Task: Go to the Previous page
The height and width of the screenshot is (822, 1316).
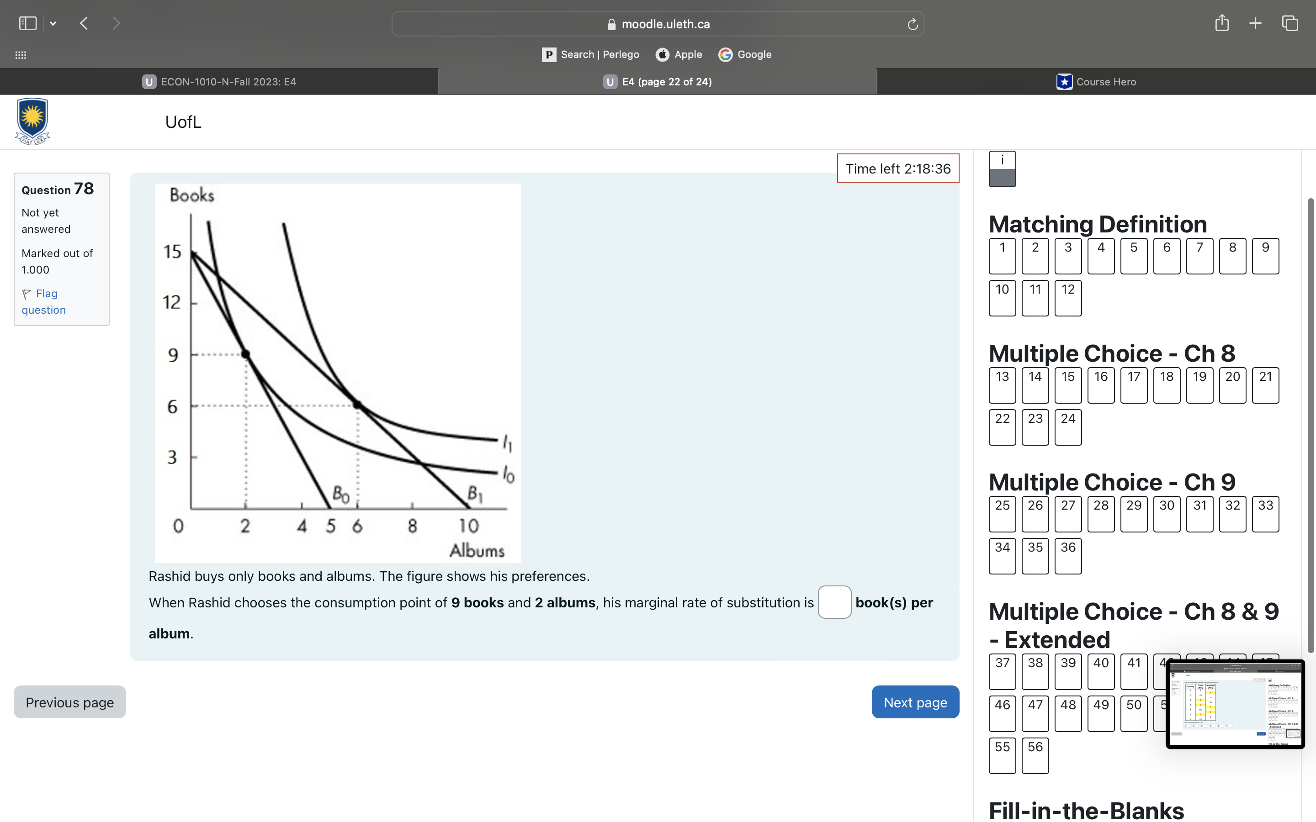Action: coord(69,702)
